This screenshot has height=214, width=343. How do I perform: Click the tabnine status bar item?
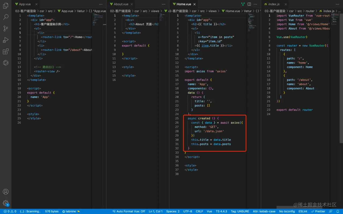[x=71, y=211]
